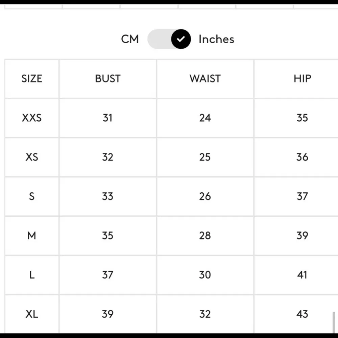
Task: Select the XL size row label
Action: [x=32, y=314]
